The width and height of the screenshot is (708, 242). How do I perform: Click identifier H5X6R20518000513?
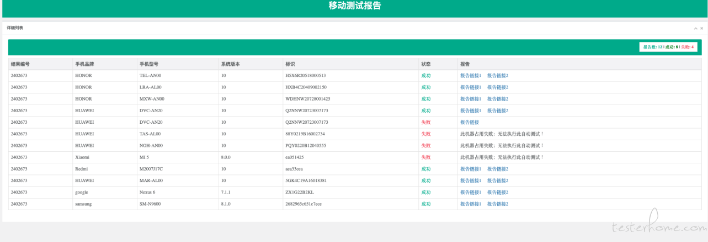point(305,76)
